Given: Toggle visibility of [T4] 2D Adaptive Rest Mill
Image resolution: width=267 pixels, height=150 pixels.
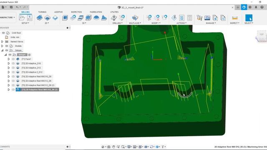Looking at the screenshot, I should [13, 77].
